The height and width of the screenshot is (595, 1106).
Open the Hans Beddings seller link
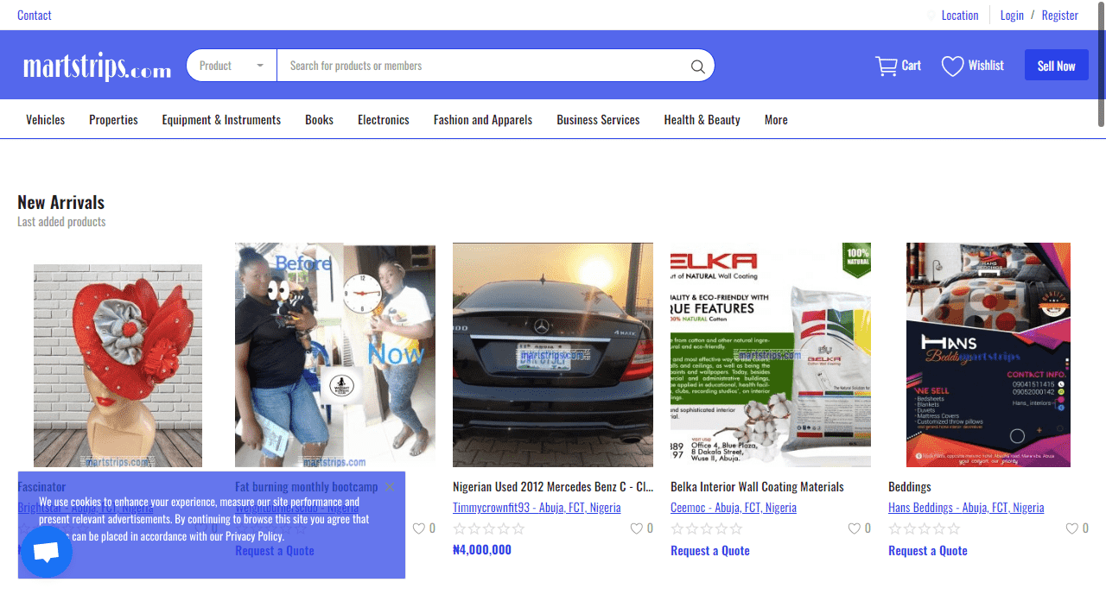point(965,508)
